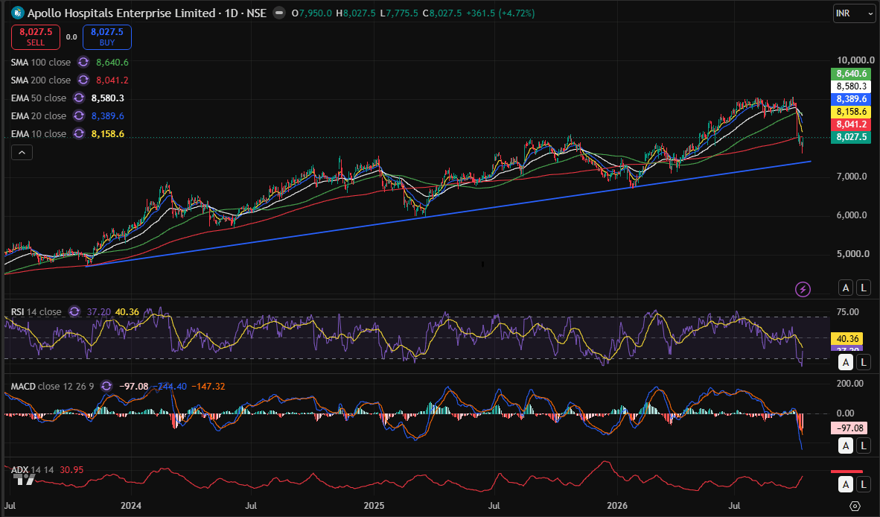880x517 pixels.
Task: Click the red 8,027.5 SELL button
Action: [35, 37]
